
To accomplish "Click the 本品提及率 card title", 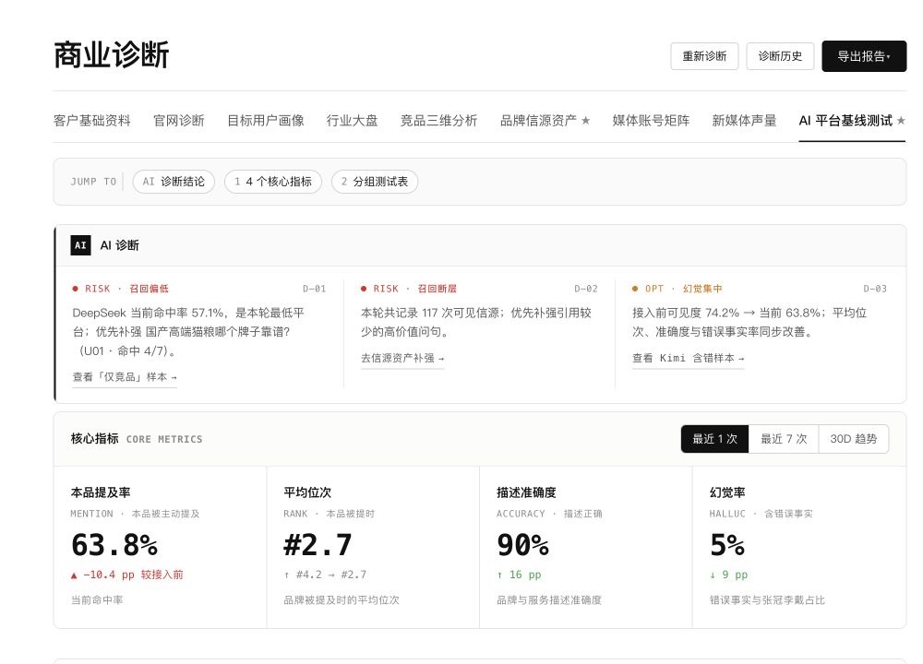I will pyautogui.click(x=101, y=492).
